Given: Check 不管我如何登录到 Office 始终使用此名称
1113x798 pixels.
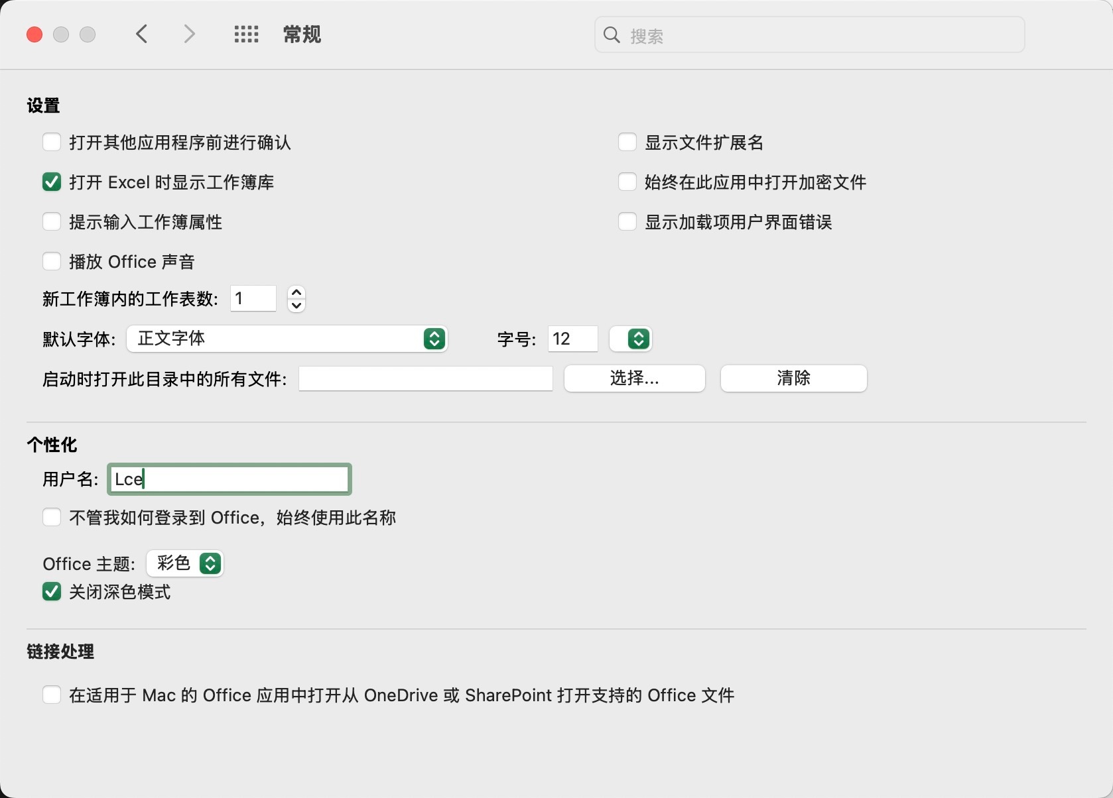Looking at the screenshot, I should pyautogui.click(x=52, y=518).
